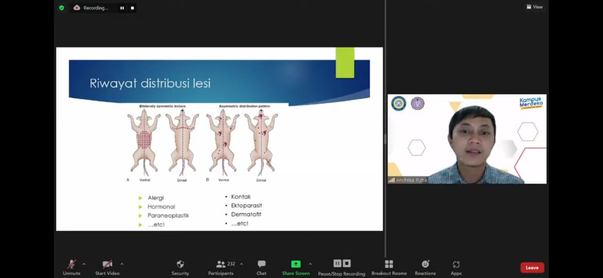
Task: Open the Chat panel
Action: point(261,265)
